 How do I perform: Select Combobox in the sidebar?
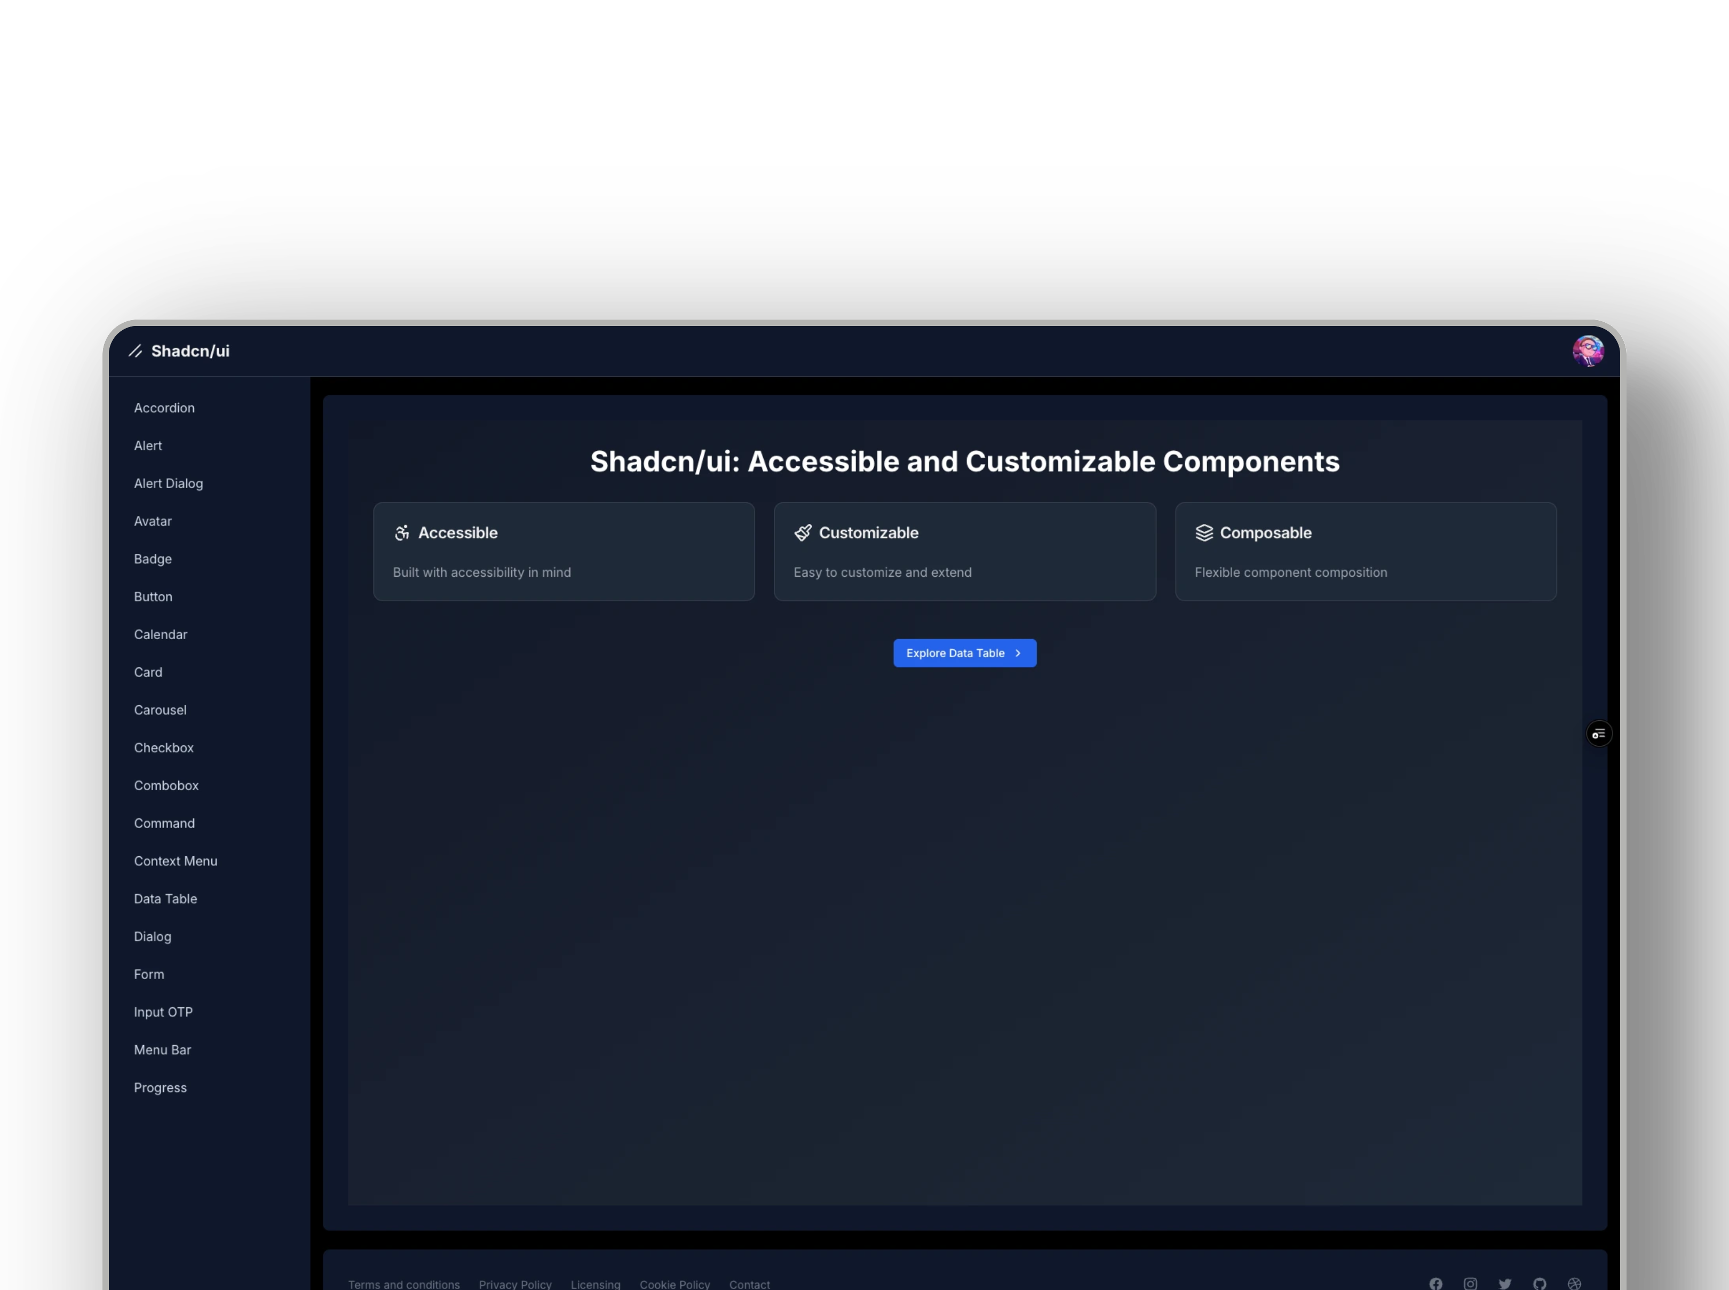(x=165, y=785)
